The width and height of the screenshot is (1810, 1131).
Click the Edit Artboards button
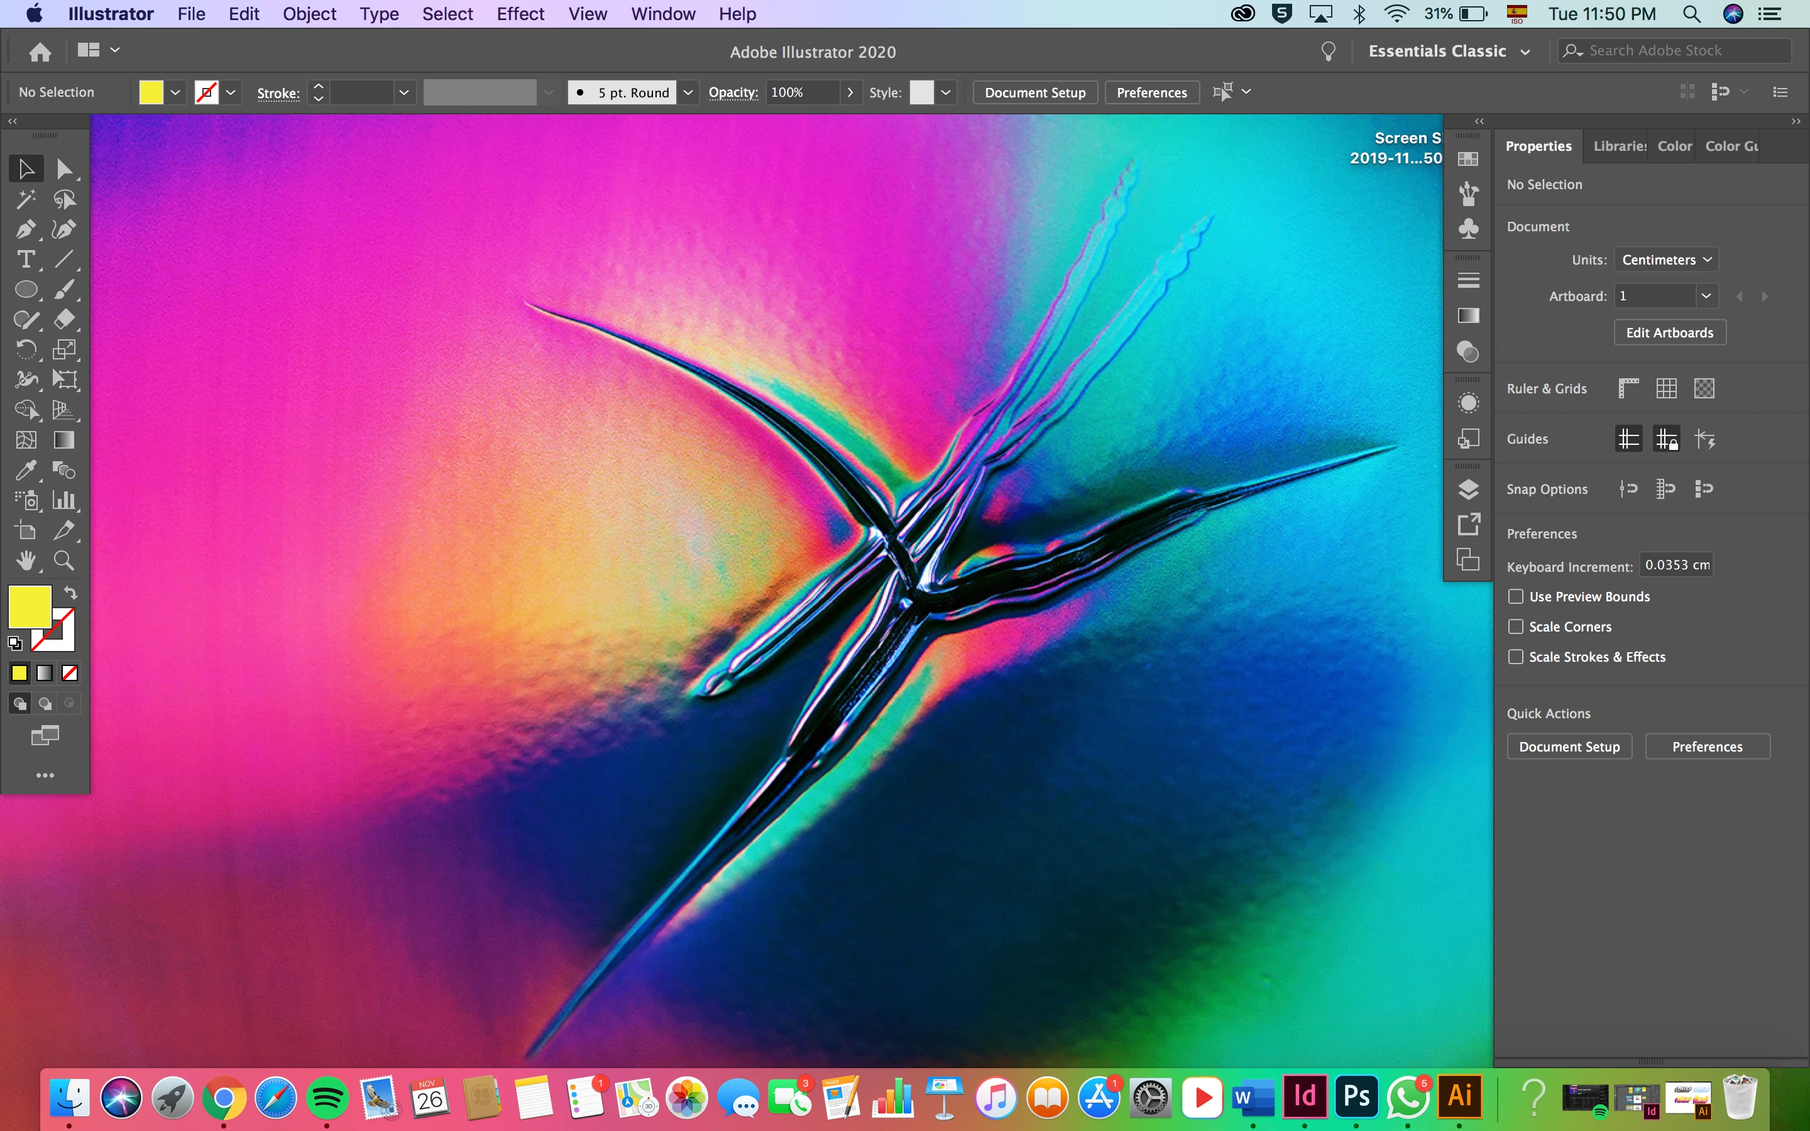coord(1669,333)
